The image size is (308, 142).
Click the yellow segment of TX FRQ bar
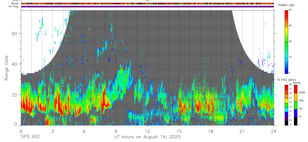pos(286,101)
